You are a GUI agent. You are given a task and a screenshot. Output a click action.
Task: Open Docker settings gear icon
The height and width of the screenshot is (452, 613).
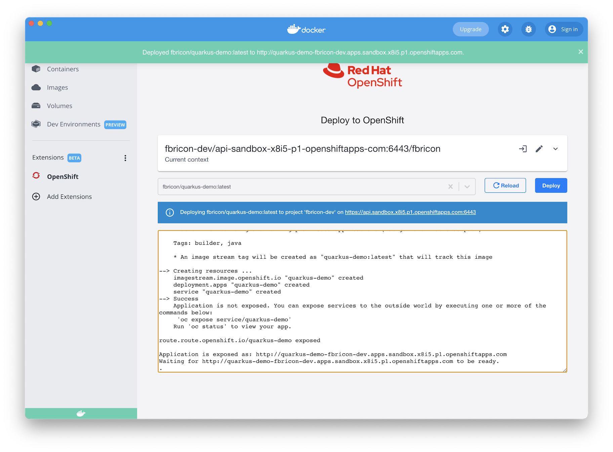pos(505,29)
